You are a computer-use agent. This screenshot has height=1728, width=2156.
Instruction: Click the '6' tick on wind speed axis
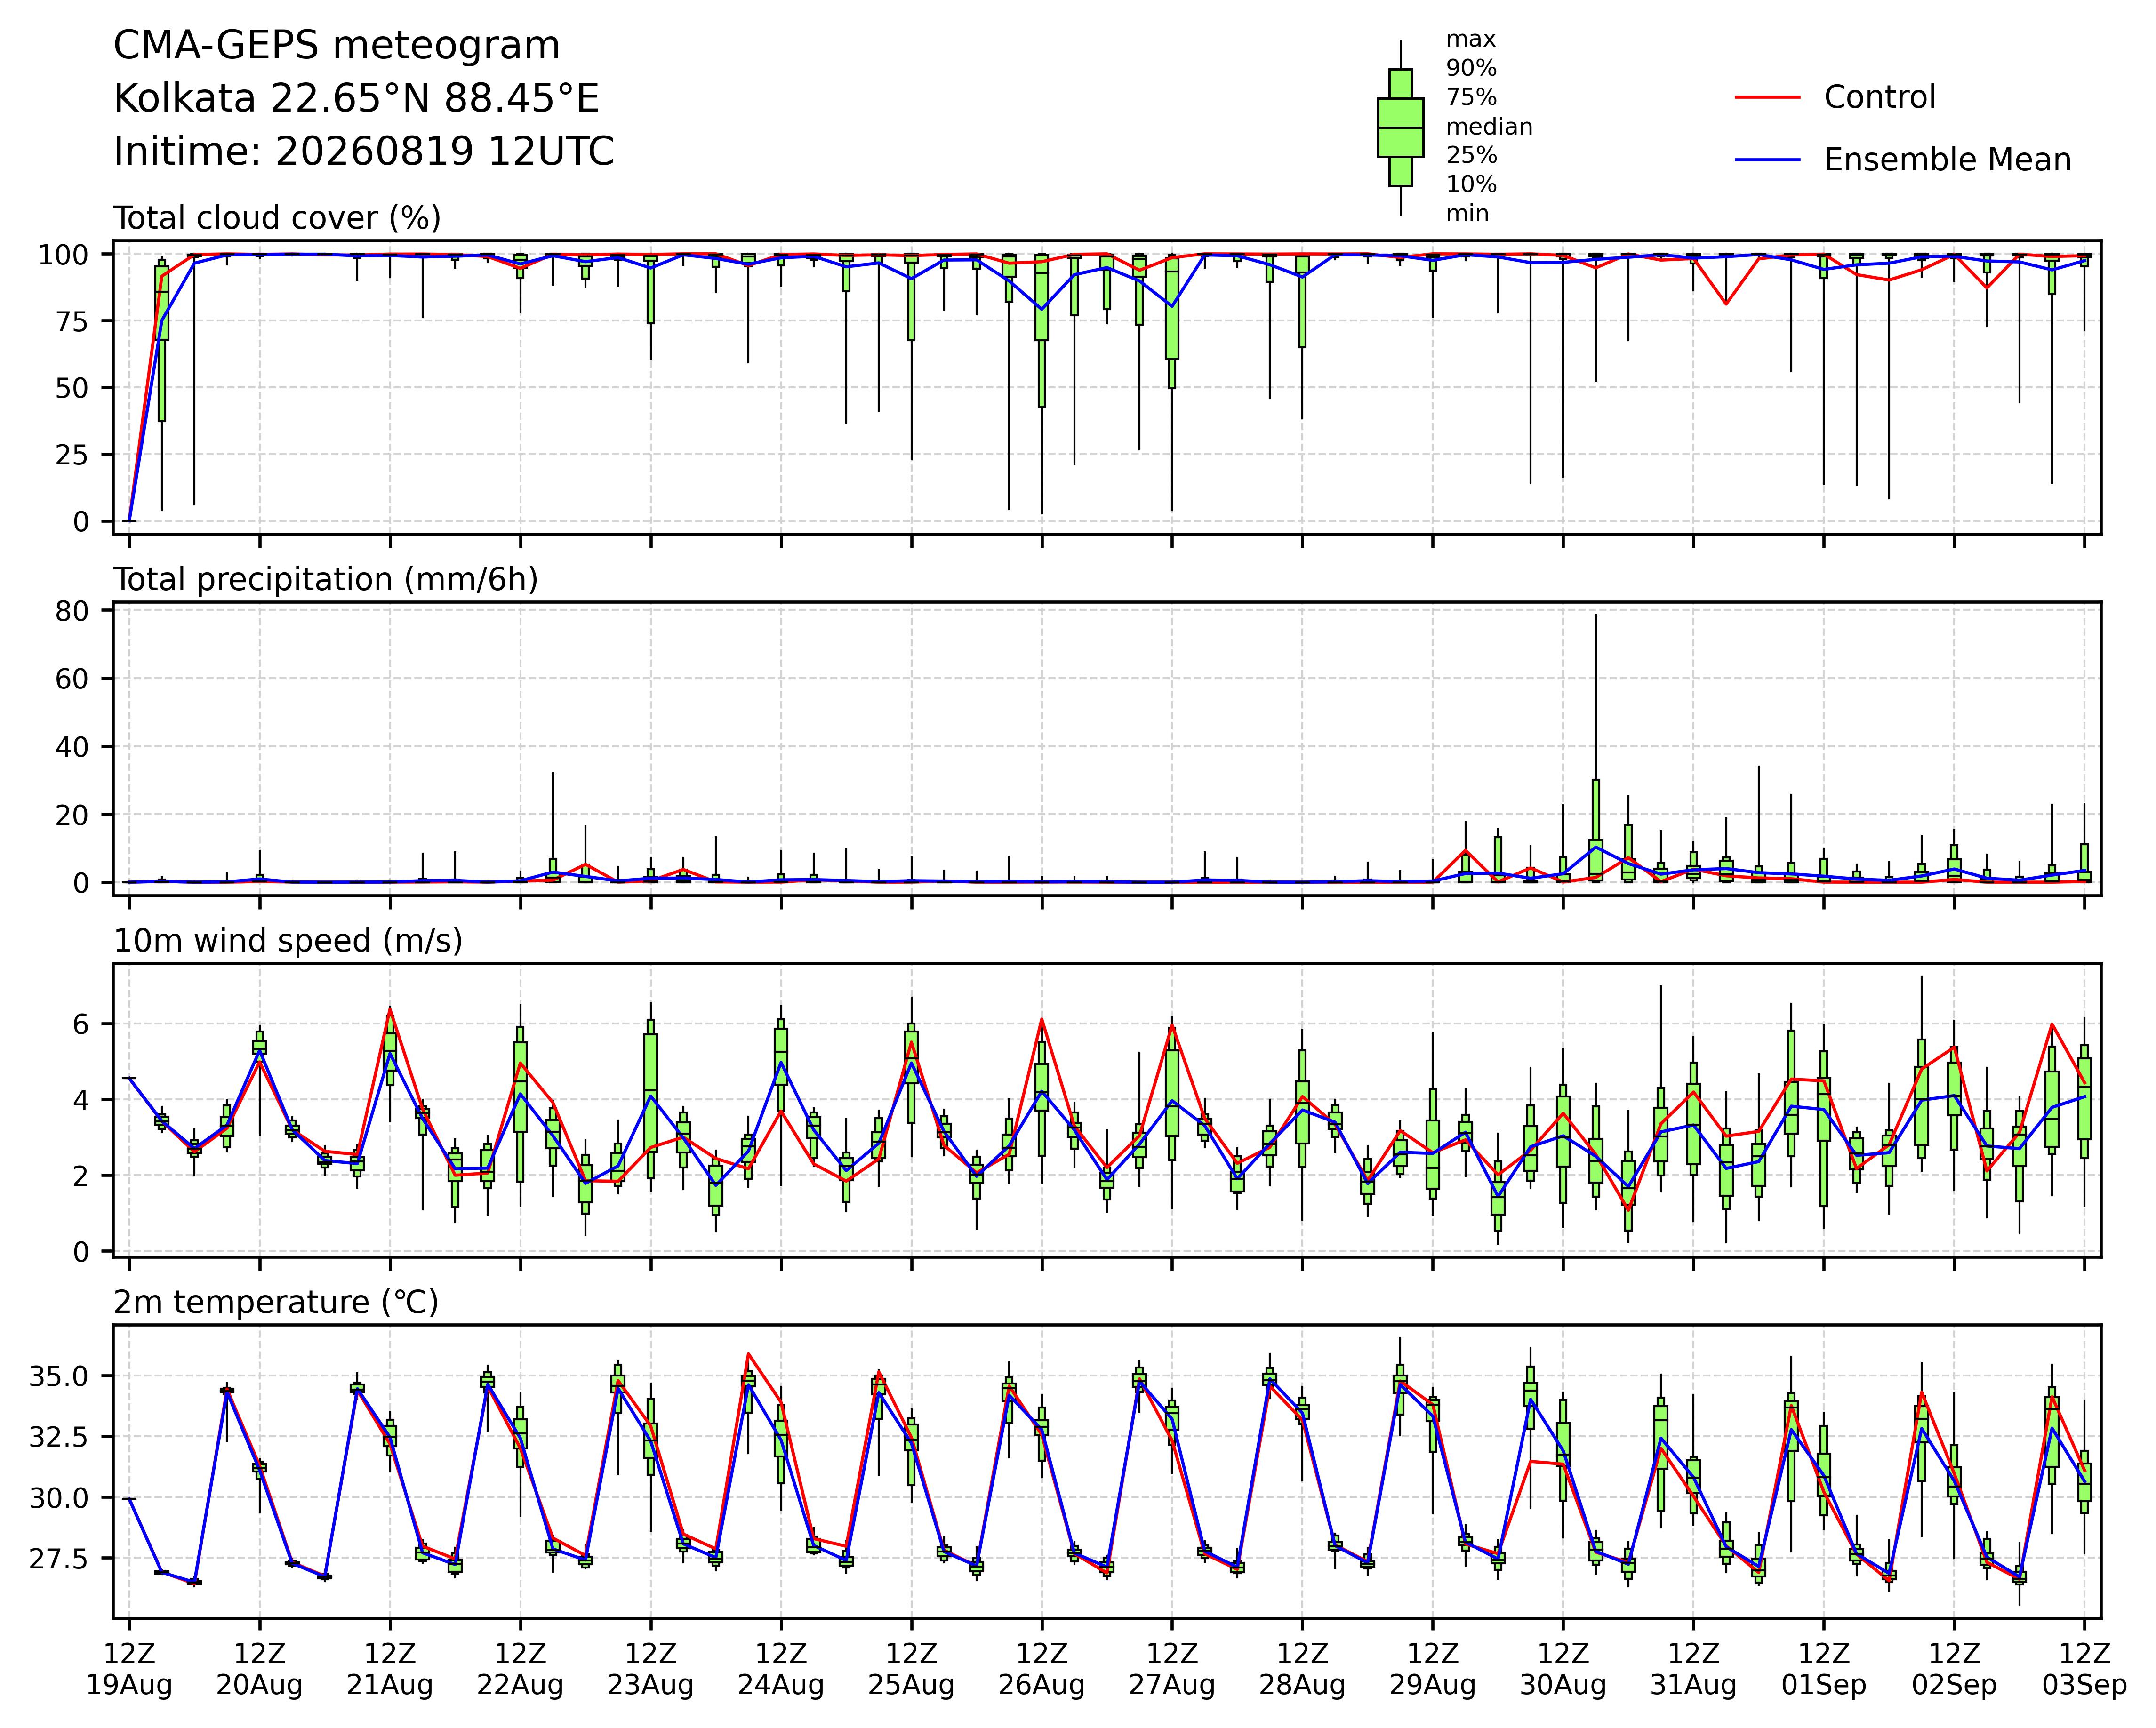81,1024
